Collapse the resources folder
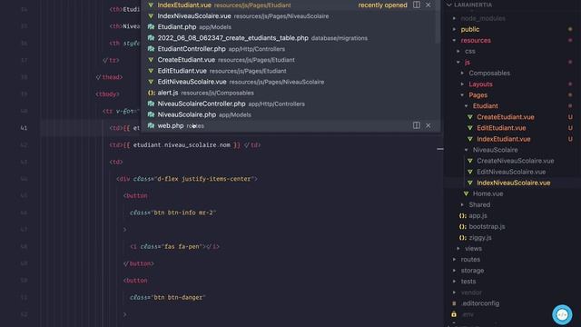Viewport: 581px width, 327px height. (454, 40)
